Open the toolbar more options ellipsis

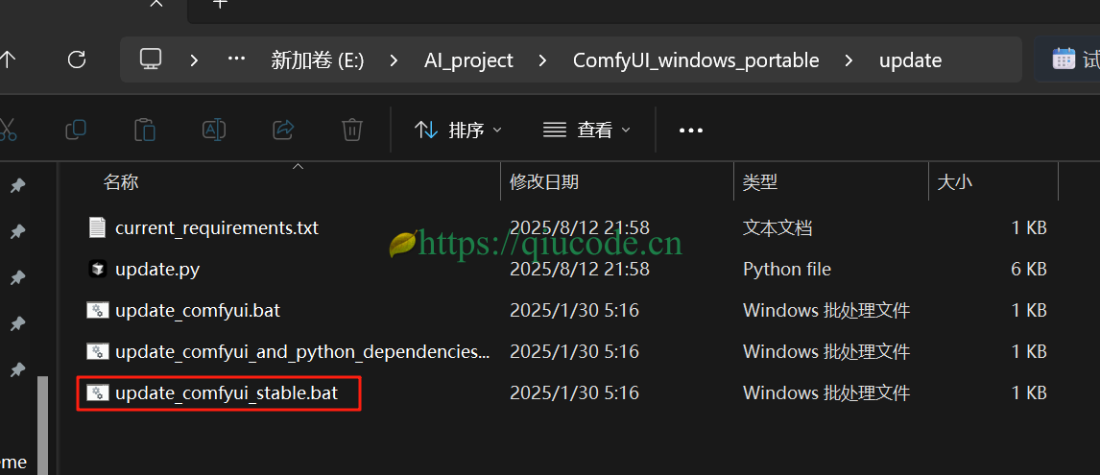coord(691,131)
